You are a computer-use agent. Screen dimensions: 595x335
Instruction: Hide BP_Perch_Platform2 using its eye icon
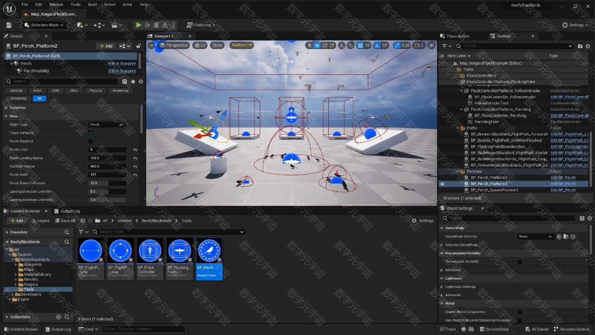point(442,184)
